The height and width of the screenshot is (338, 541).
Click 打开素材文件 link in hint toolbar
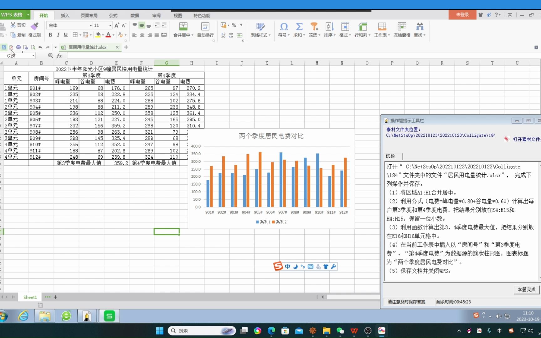tap(527, 139)
